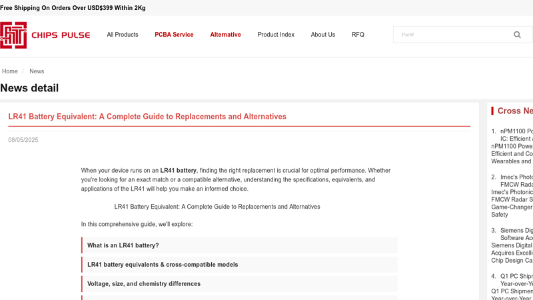Open the RFQ page
The width and height of the screenshot is (533, 300).
tap(358, 35)
